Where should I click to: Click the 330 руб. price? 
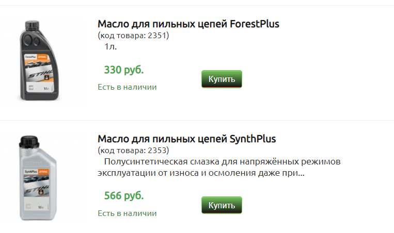tap(124, 70)
